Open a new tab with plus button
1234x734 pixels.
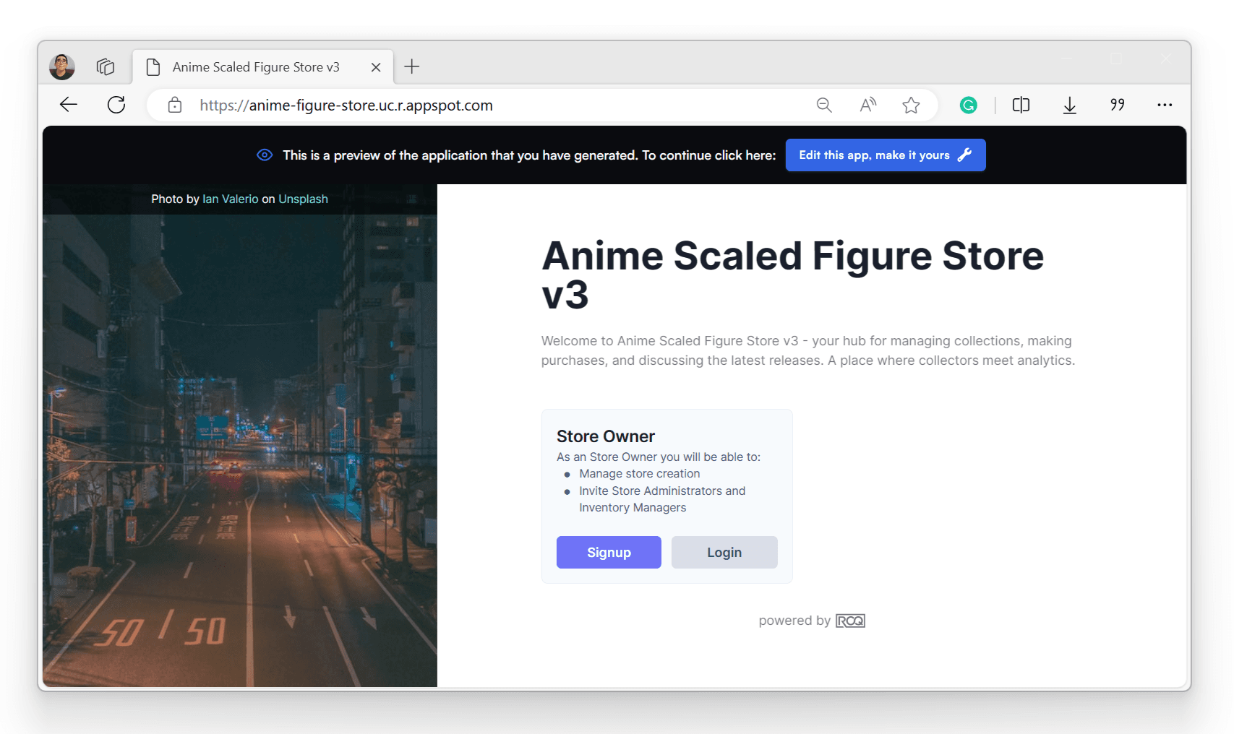click(412, 66)
